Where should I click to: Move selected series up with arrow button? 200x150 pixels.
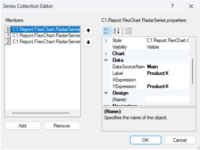pos(88,31)
